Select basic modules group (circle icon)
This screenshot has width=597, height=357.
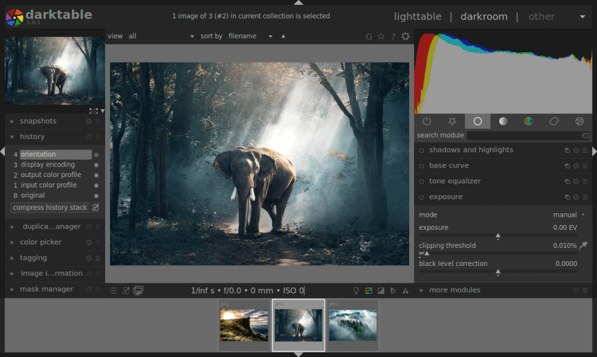pyautogui.click(x=477, y=122)
